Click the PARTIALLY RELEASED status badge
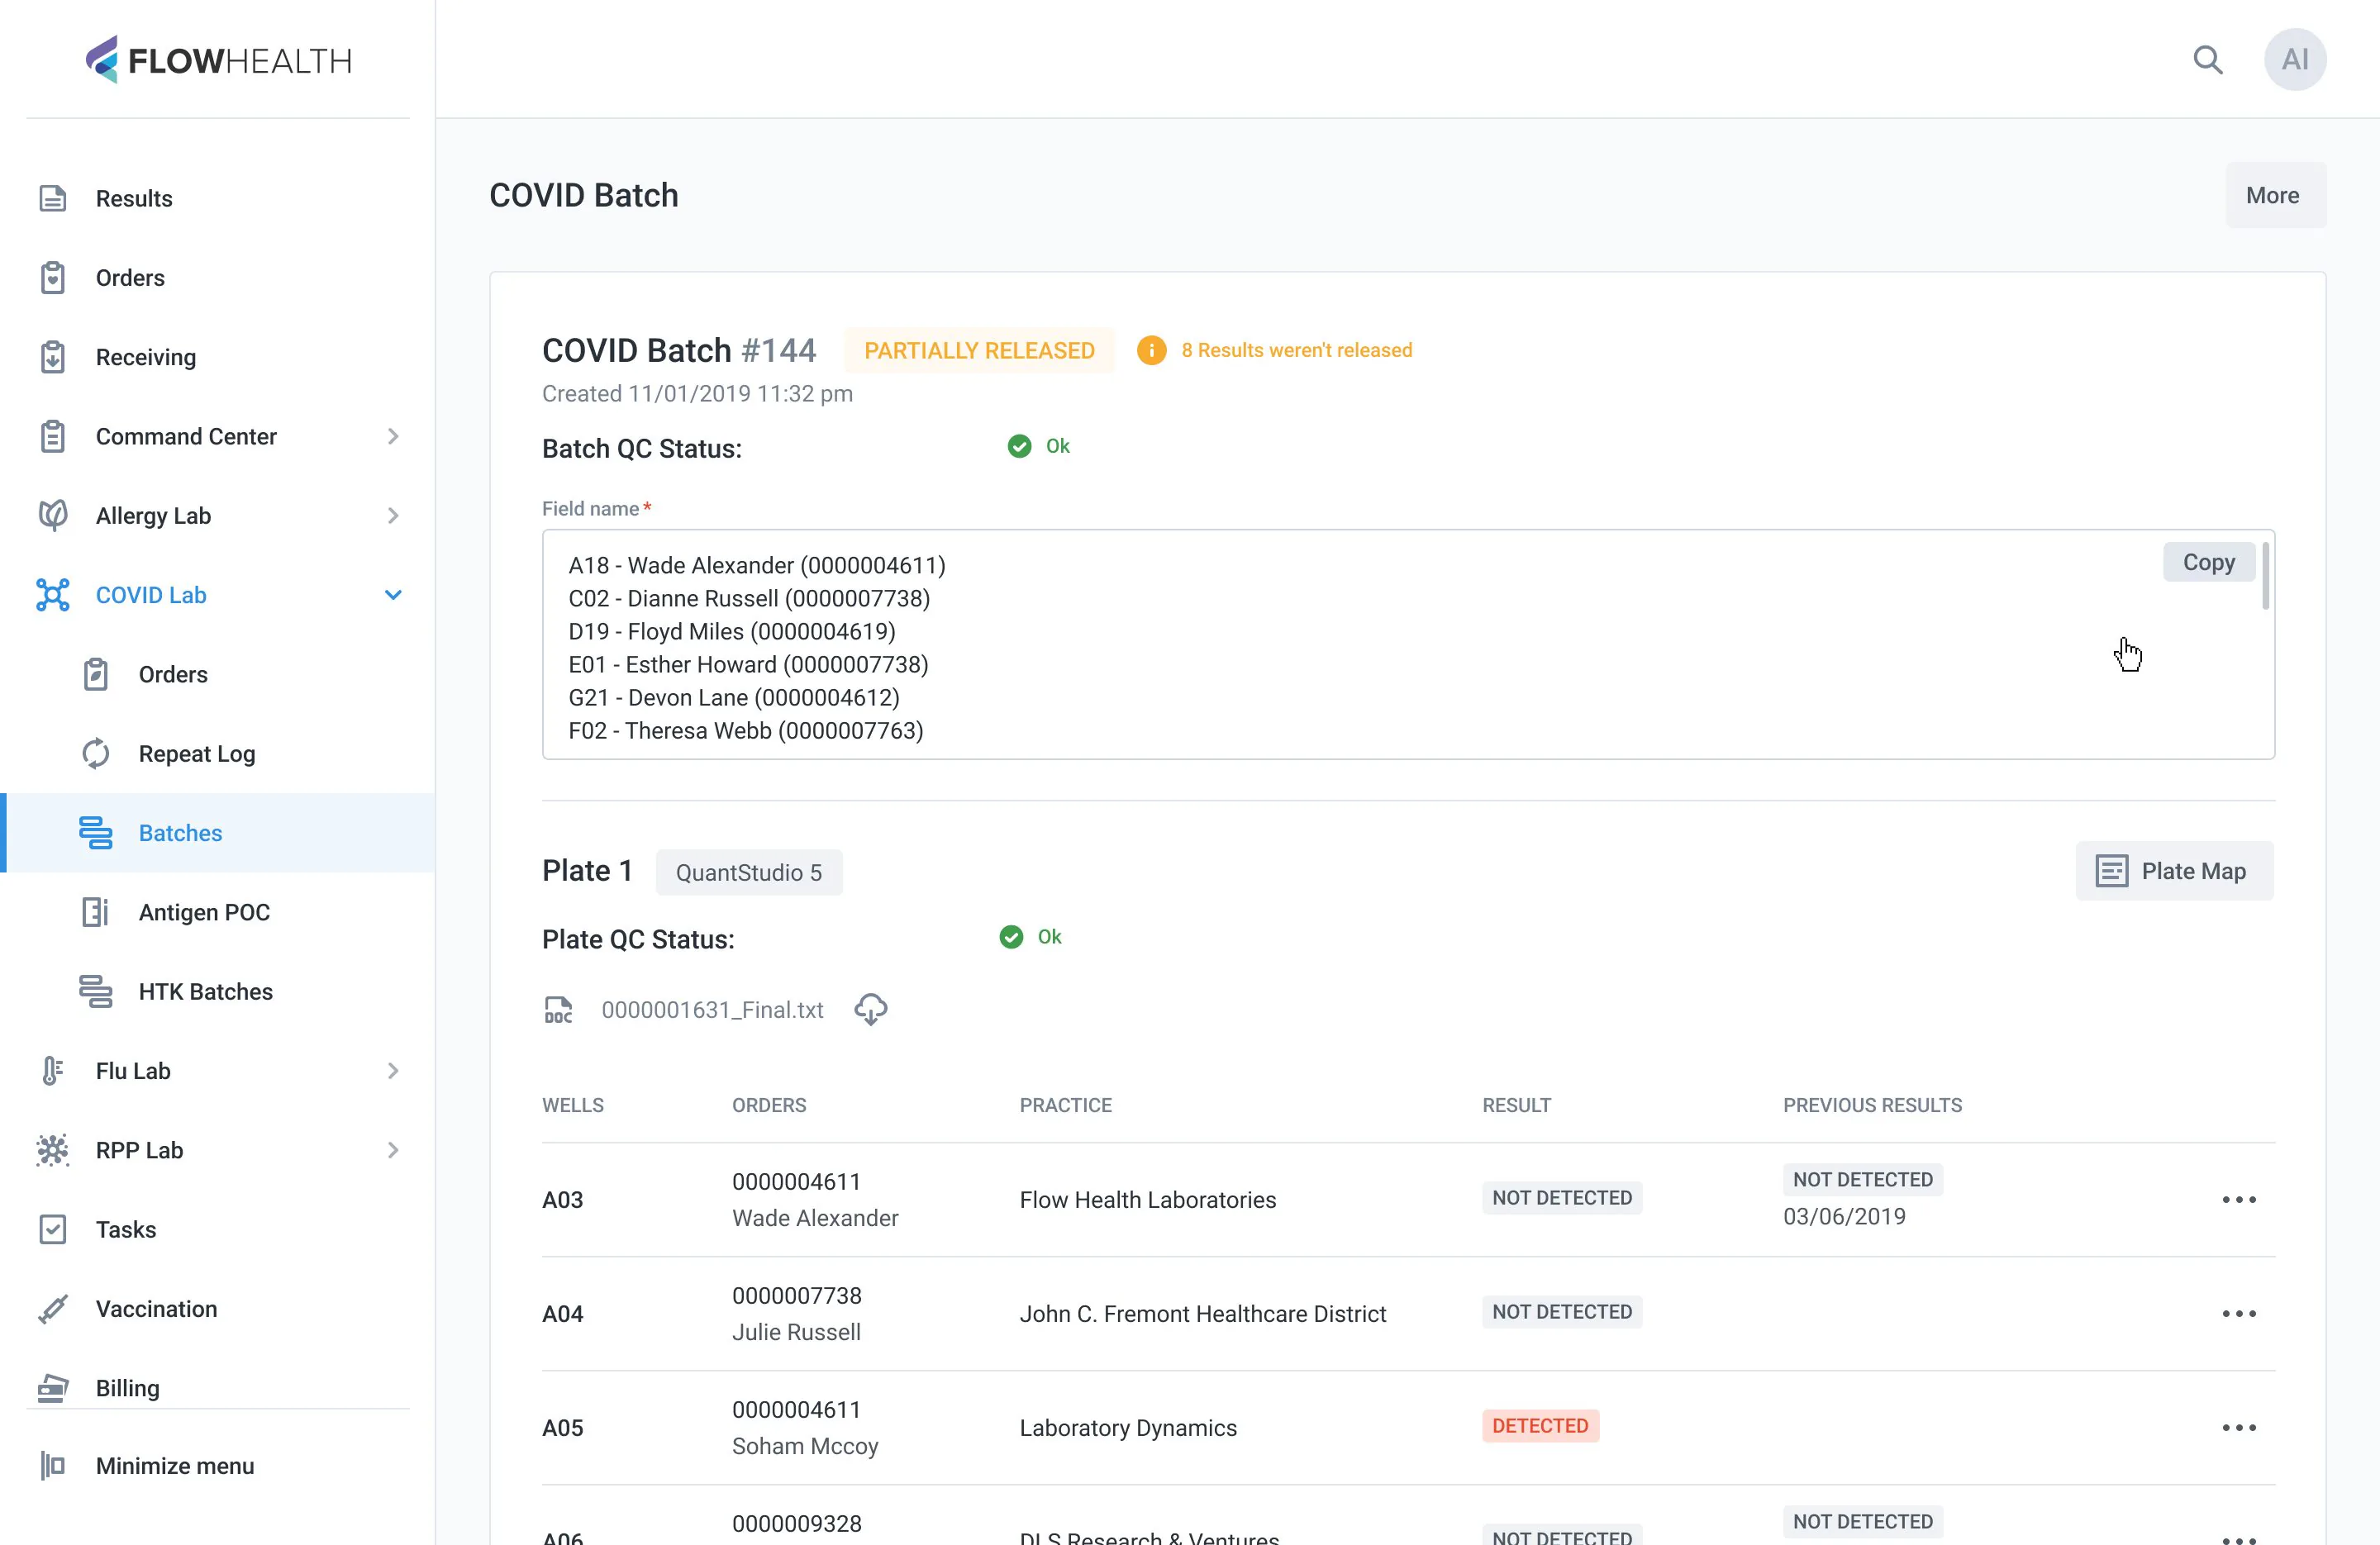Viewport: 2380px width, 1545px height. pos(979,351)
